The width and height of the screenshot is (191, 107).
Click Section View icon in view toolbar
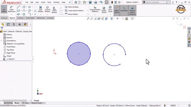(99, 18)
